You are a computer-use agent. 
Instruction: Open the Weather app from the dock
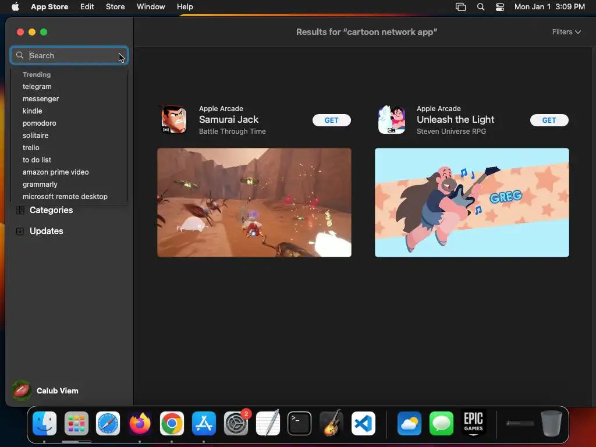(409, 424)
